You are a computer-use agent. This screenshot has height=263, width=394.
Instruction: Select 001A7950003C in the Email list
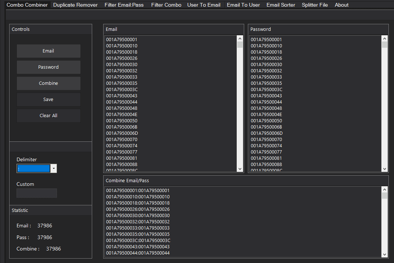pos(122,90)
